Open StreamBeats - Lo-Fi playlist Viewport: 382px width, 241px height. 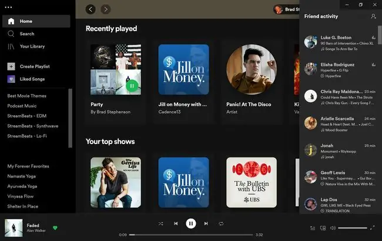pyautogui.click(x=27, y=136)
